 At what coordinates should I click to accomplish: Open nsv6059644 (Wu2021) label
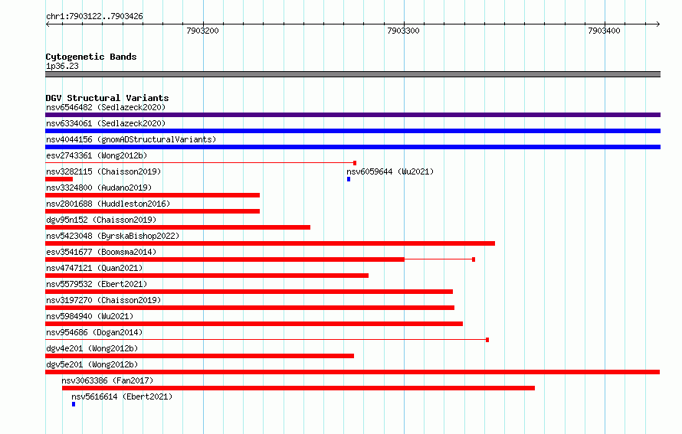click(x=390, y=171)
